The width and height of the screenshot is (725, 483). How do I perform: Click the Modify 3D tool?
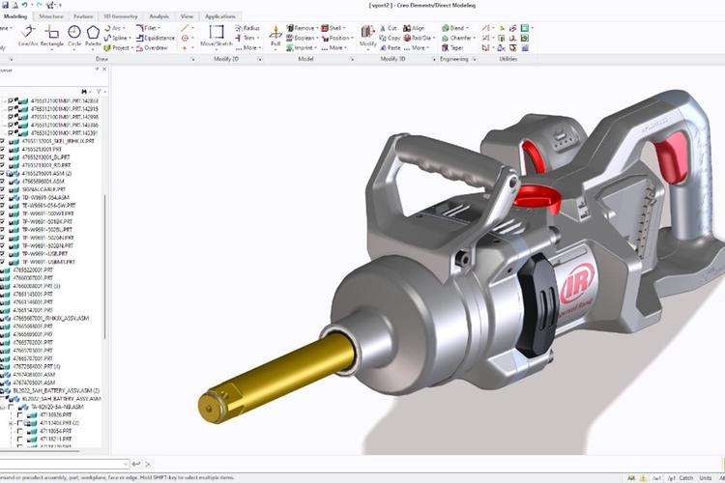(x=367, y=36)
